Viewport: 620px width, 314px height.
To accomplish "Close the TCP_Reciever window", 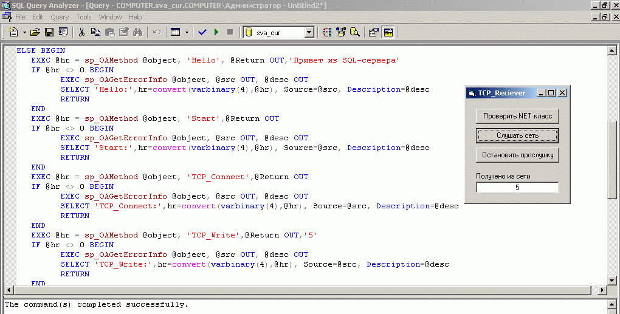I will [x=562, y=93].
